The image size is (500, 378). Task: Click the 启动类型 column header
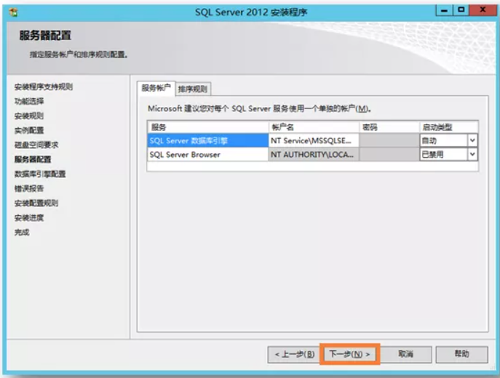point(448,126)
